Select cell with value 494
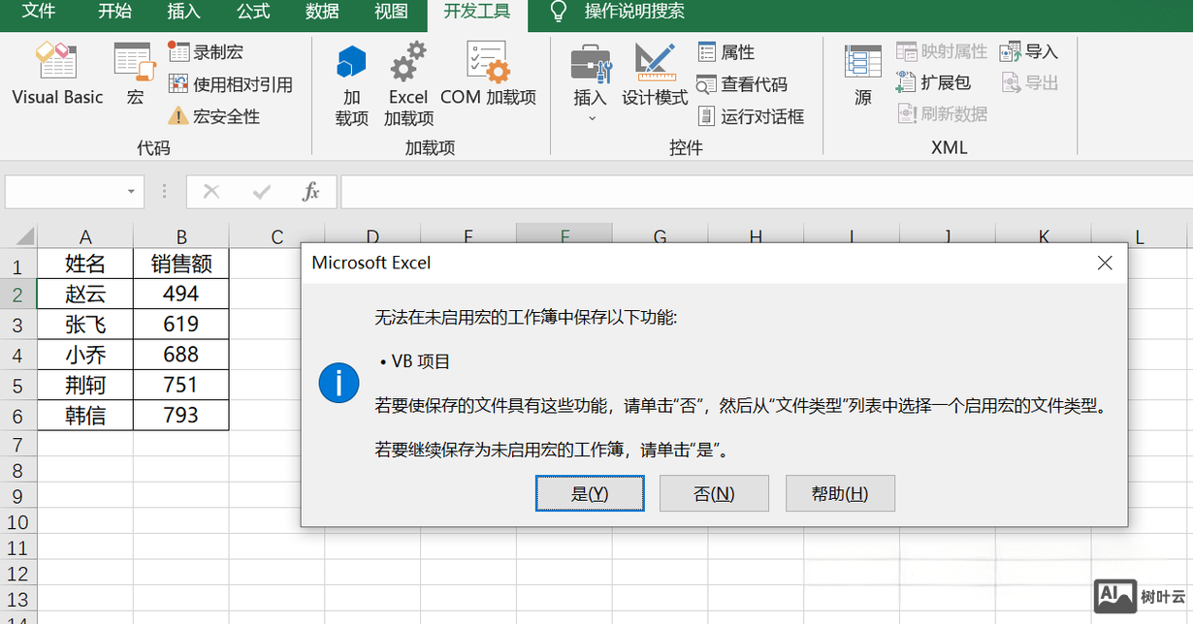 [x=181, y=294]
